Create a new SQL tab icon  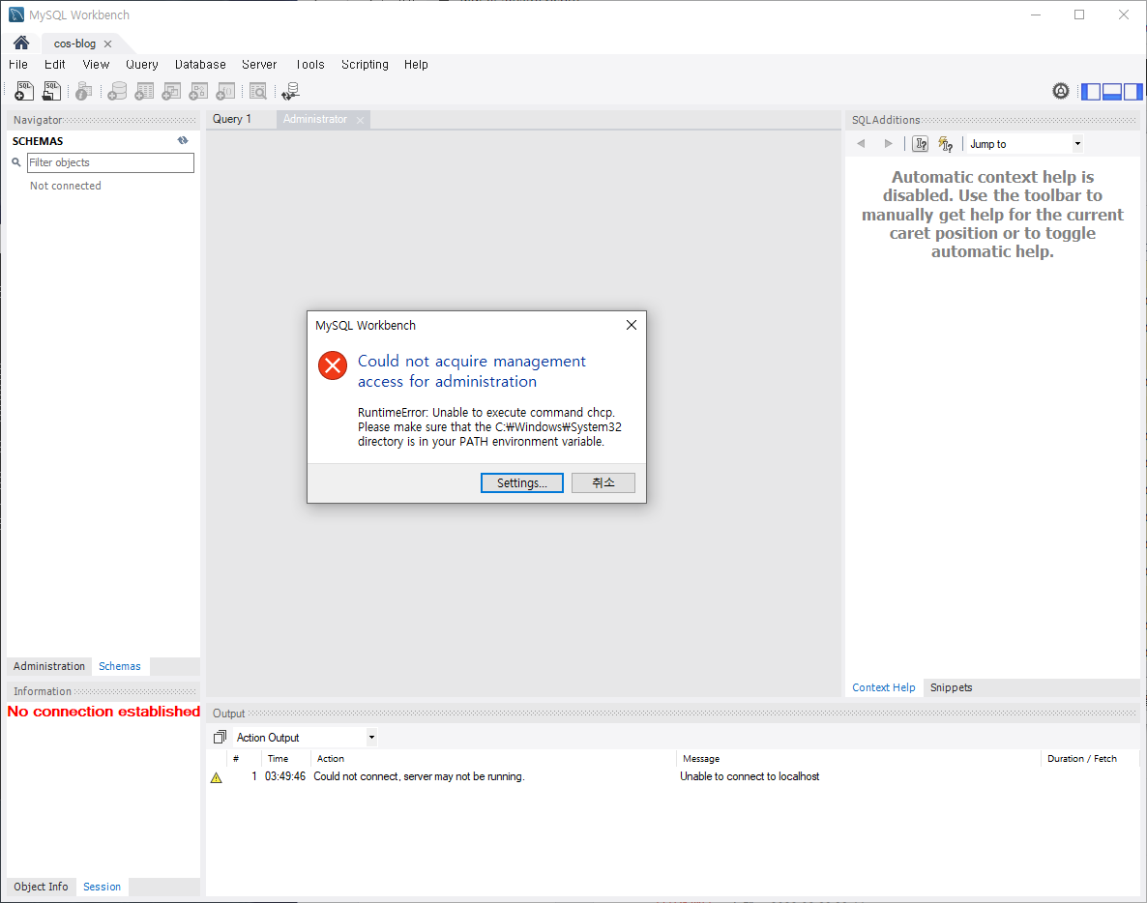pos(24,92)
